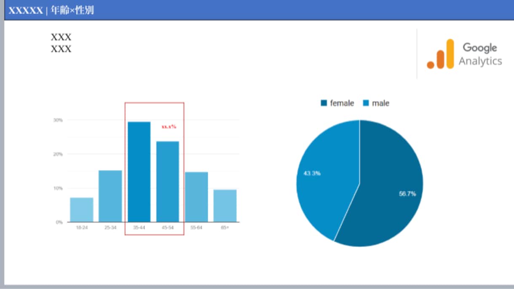Click the "56.7%" pie label
The image size is (514, 289).
pyautogui.click(x=407, y=194)
